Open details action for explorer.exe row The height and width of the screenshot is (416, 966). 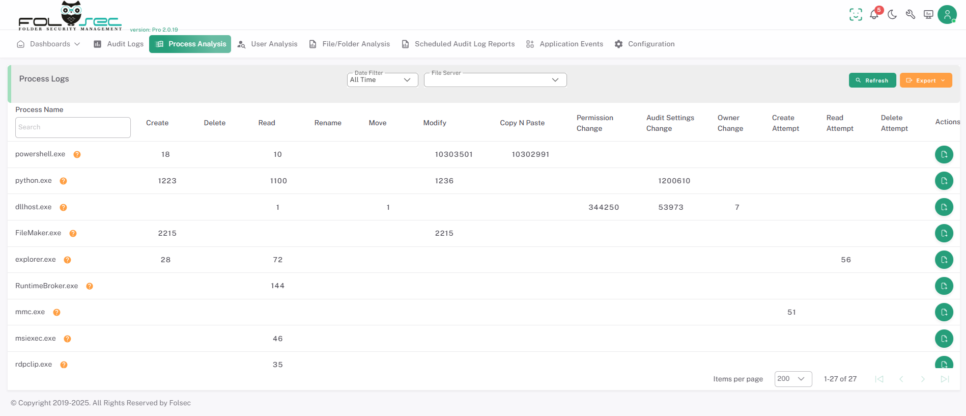(x=944, y=260)
